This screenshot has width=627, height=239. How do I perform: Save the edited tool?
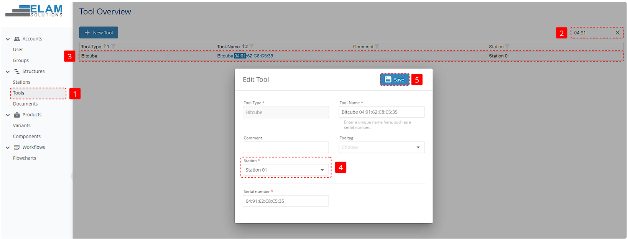pos(395,80)
